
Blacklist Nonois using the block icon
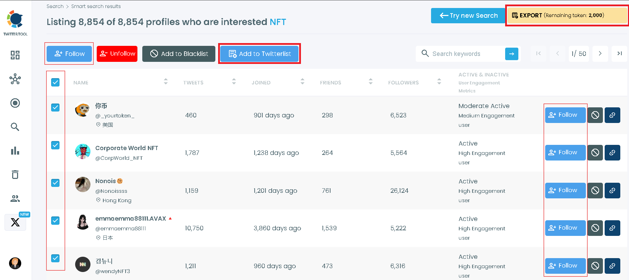pos(595,190)
